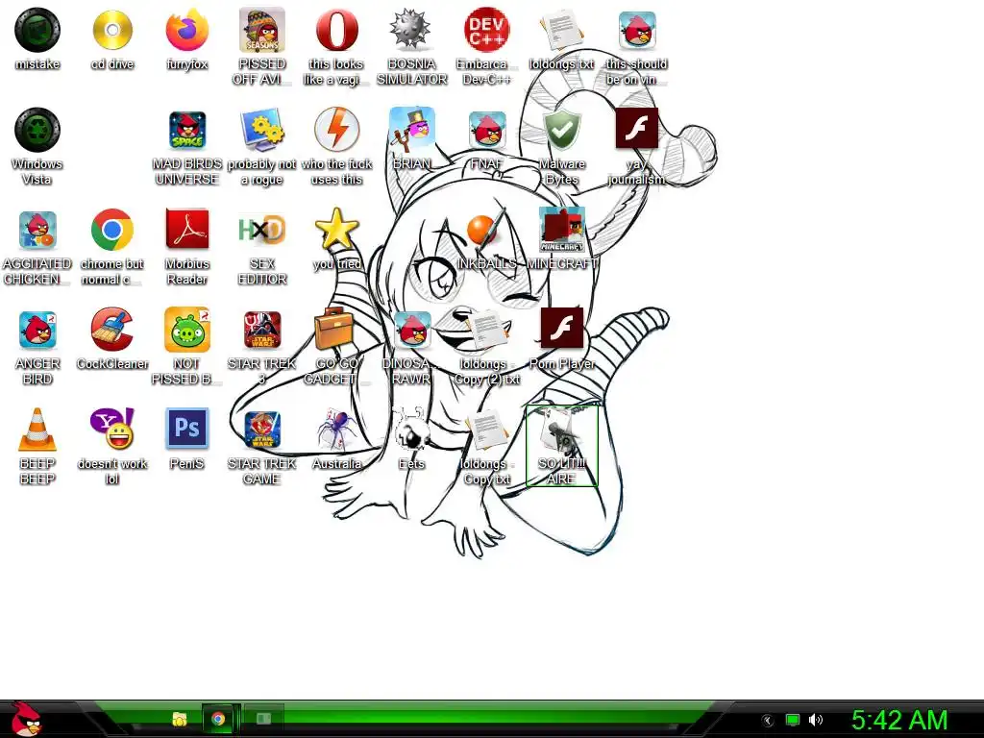This screenshot has height=738, width=984.
Task: Click the 'DINOSA... RAWR' Angry Birds icon
Action: (411, 330)
